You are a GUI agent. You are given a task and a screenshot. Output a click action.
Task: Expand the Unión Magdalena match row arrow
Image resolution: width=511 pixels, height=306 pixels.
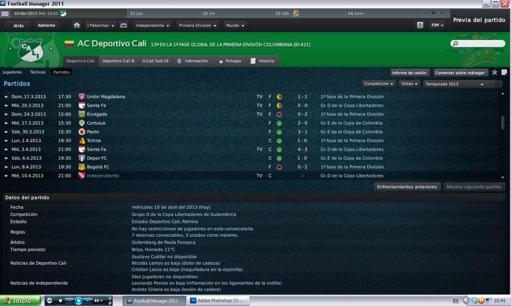6,97
